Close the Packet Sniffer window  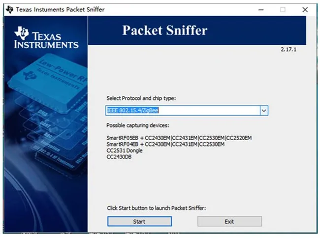[305, 9]
